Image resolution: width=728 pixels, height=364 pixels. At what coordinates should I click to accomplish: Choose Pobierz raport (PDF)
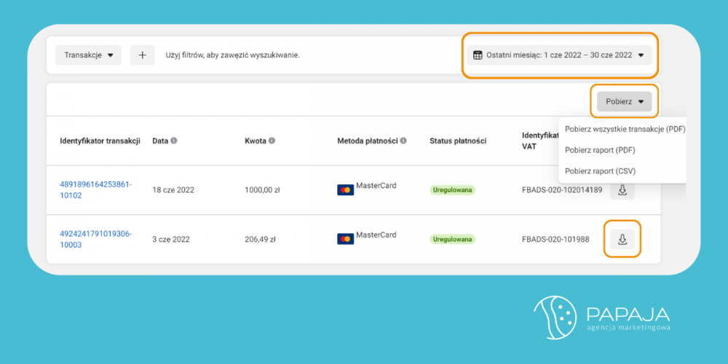(x=600, y=151)
